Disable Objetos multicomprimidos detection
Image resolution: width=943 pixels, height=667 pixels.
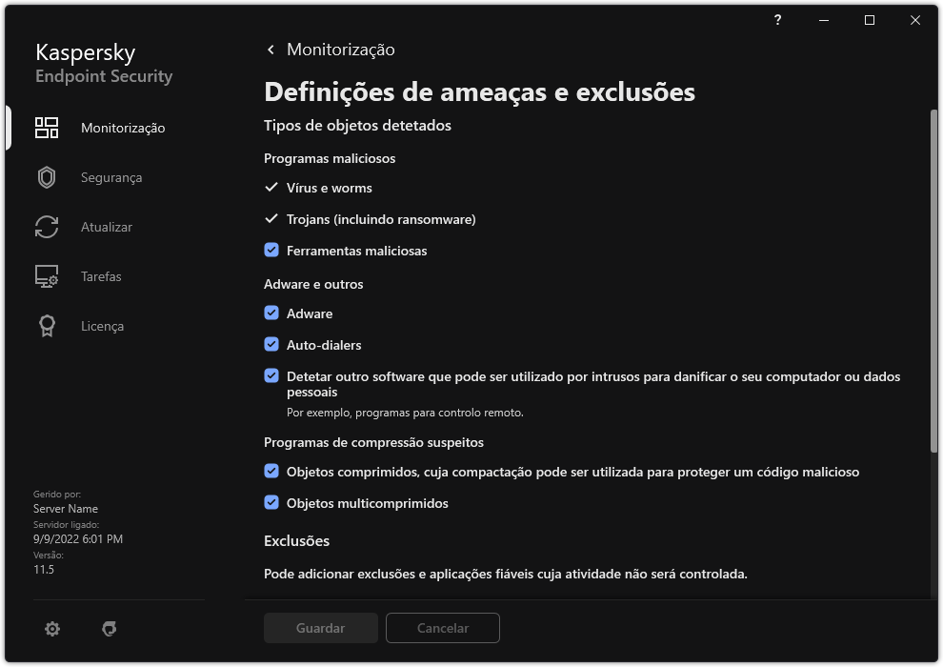point(271,502)
